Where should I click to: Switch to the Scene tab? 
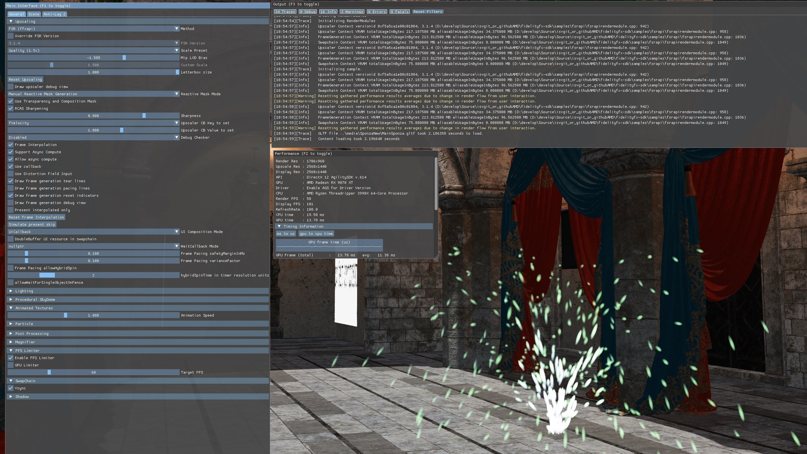pos(34,14)
